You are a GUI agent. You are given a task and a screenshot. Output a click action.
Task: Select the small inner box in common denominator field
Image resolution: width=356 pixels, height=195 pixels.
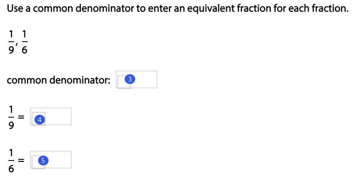[x=124, y=82]
